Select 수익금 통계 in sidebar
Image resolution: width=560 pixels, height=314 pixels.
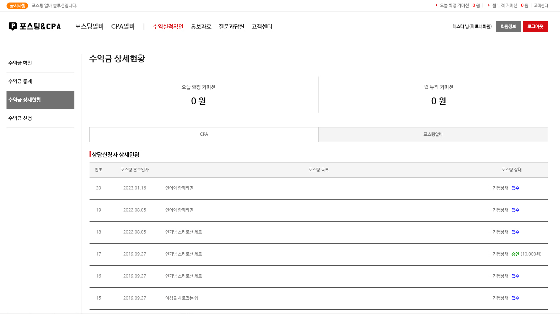click(20, 81)
